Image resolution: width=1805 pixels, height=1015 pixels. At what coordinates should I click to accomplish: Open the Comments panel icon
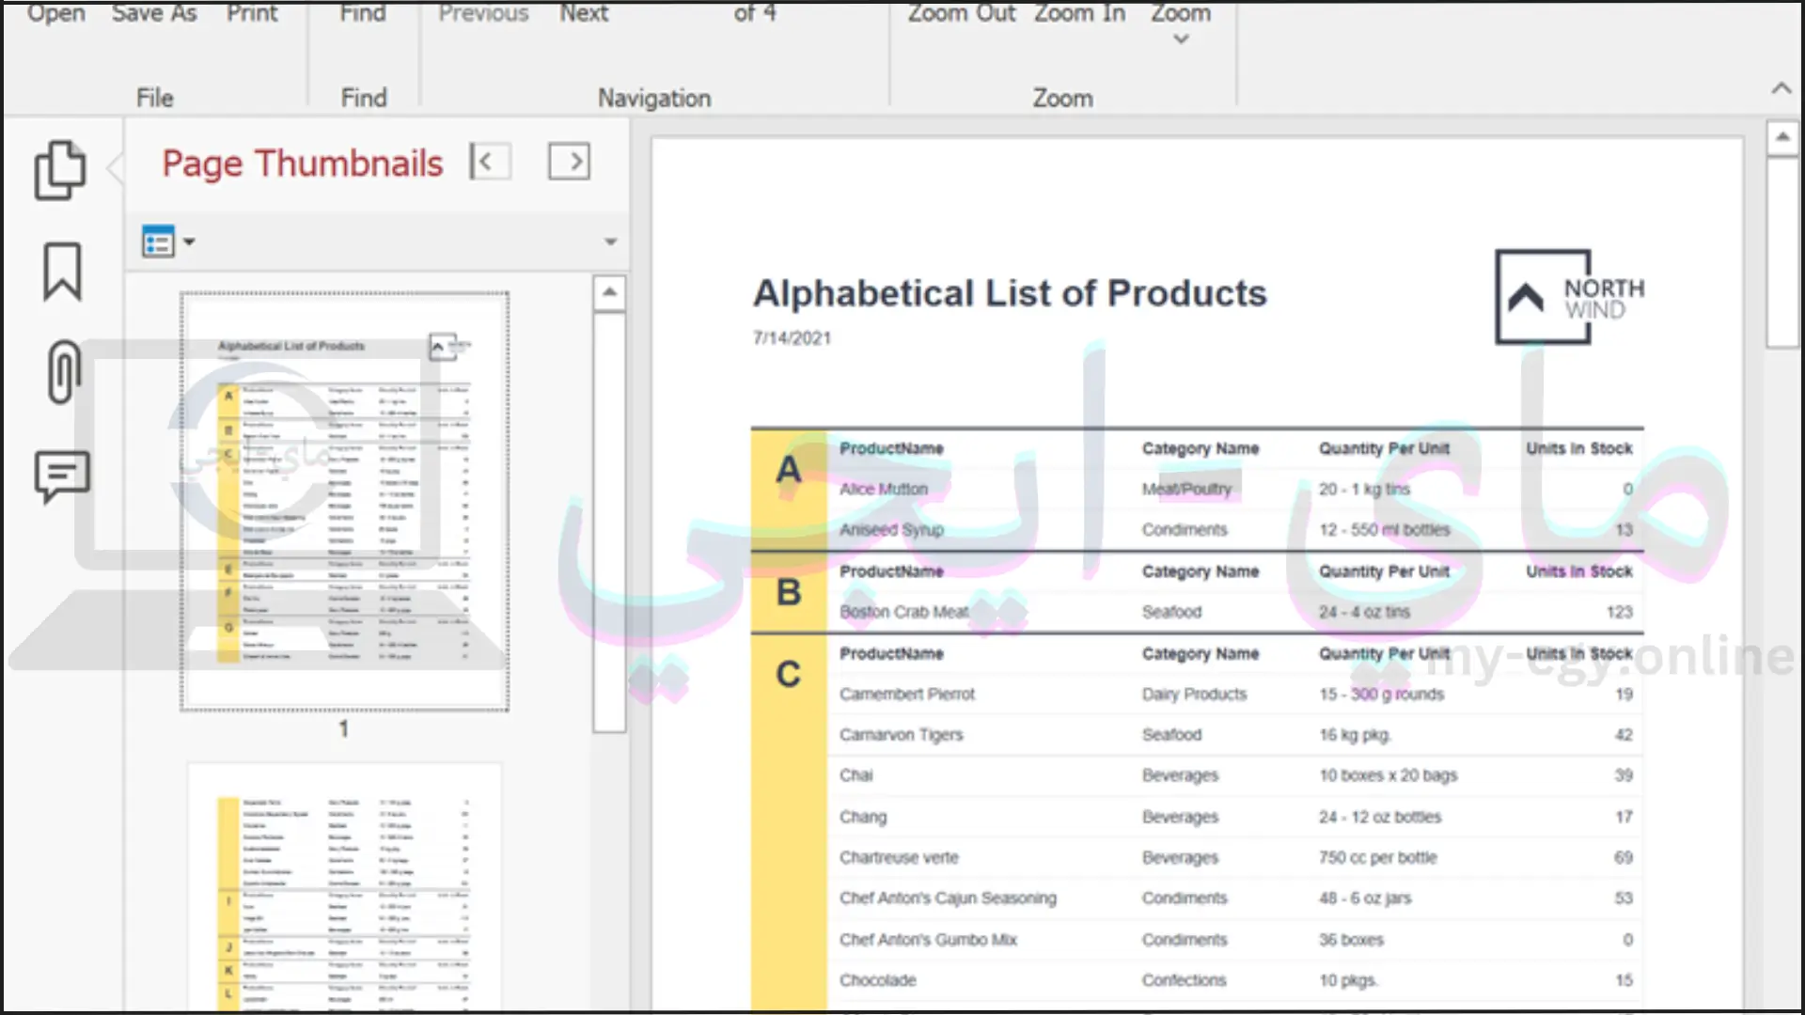coord(62,476)
